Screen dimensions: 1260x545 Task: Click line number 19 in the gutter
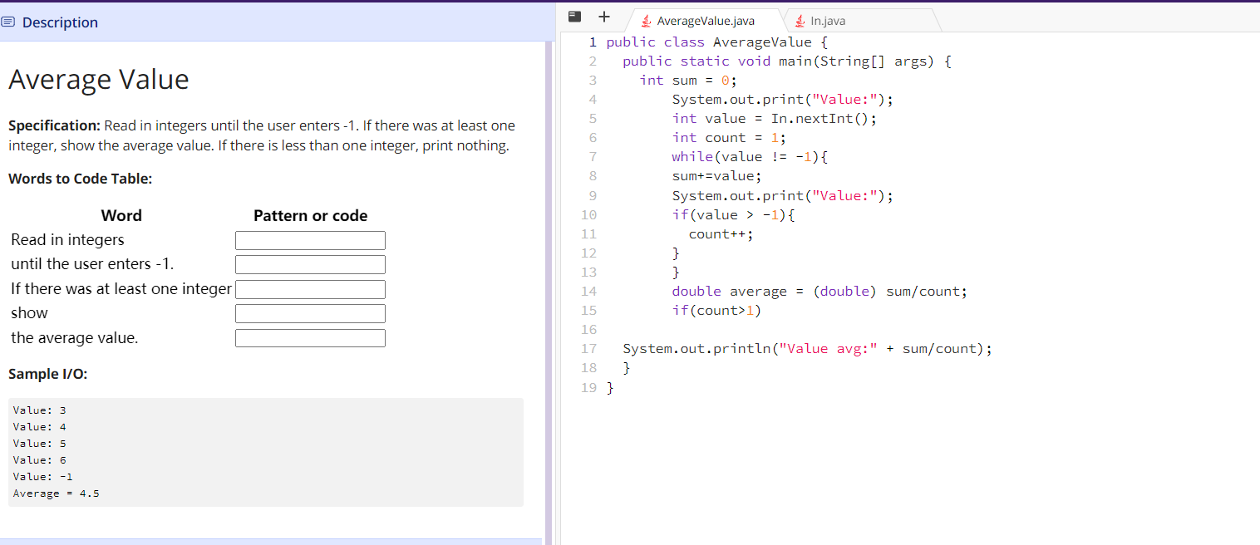click(588, 387)
